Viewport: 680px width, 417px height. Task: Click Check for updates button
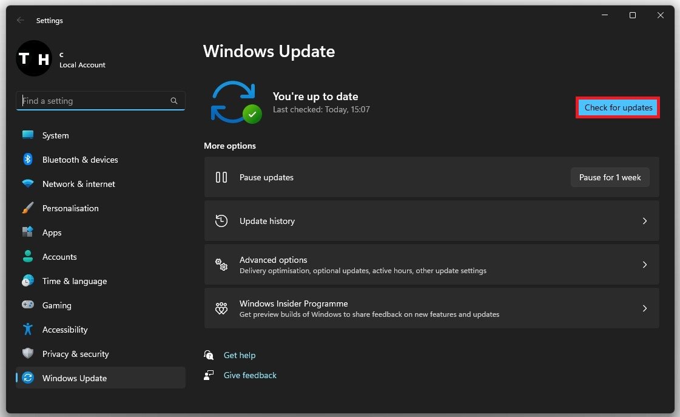[618, 107]
